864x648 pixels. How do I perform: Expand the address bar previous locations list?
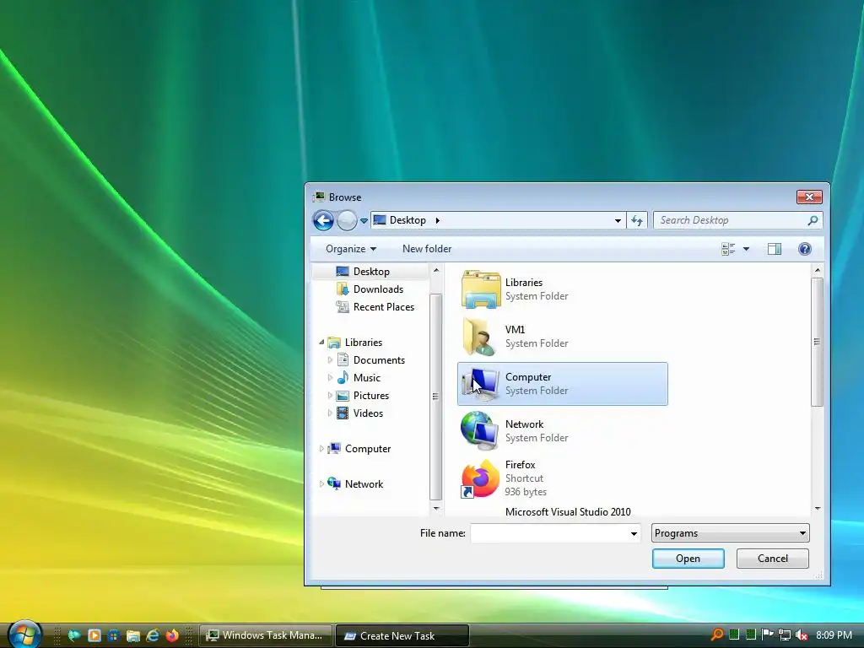(x=618, y=220)
